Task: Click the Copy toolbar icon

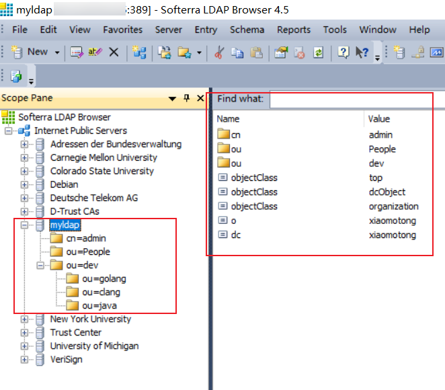Action: 237,52
